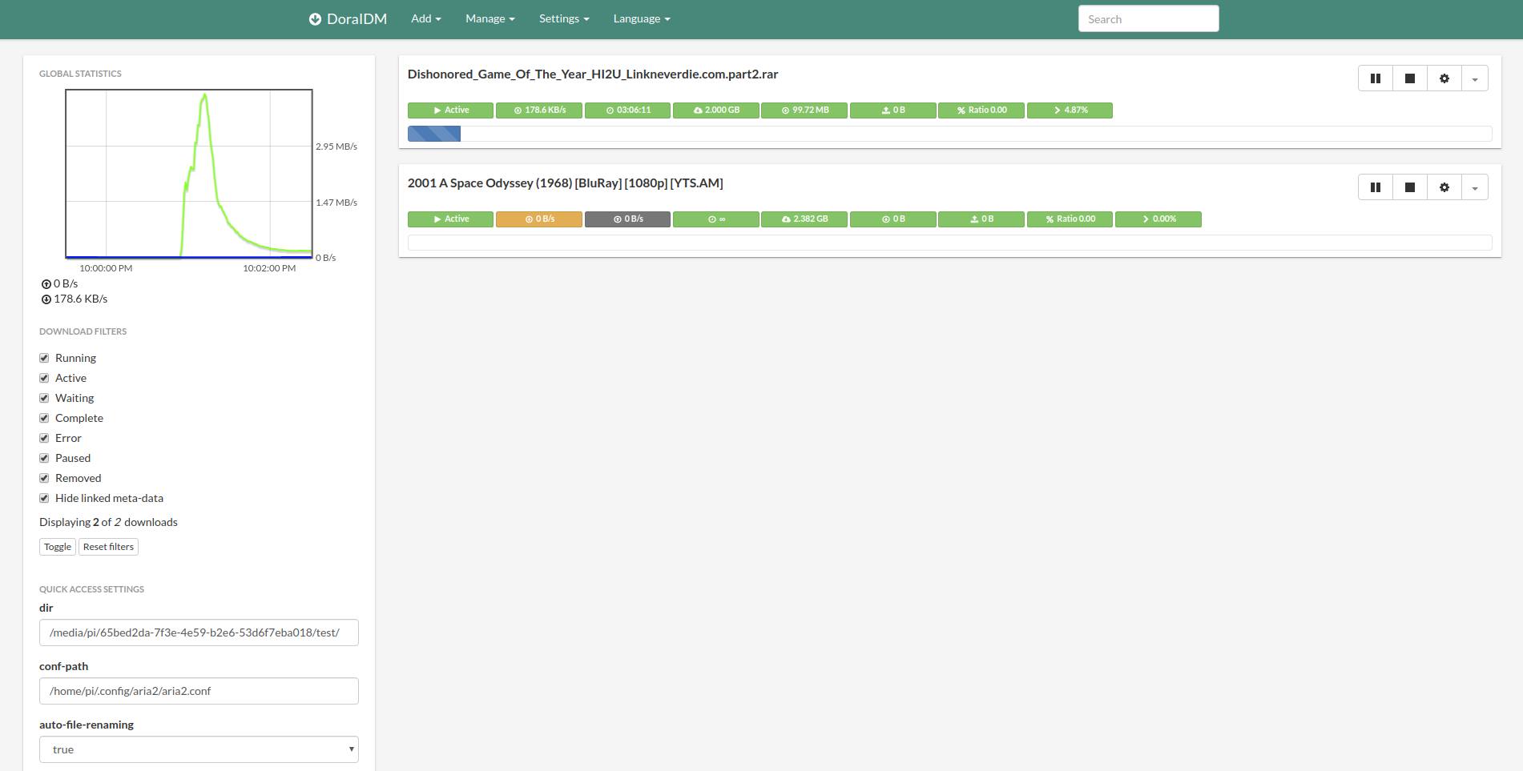
Task: Click the Search input field
Action: tap(1148, 18)
